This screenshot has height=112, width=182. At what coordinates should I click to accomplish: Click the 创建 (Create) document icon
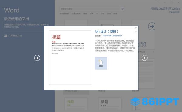(x=101, y=63)
